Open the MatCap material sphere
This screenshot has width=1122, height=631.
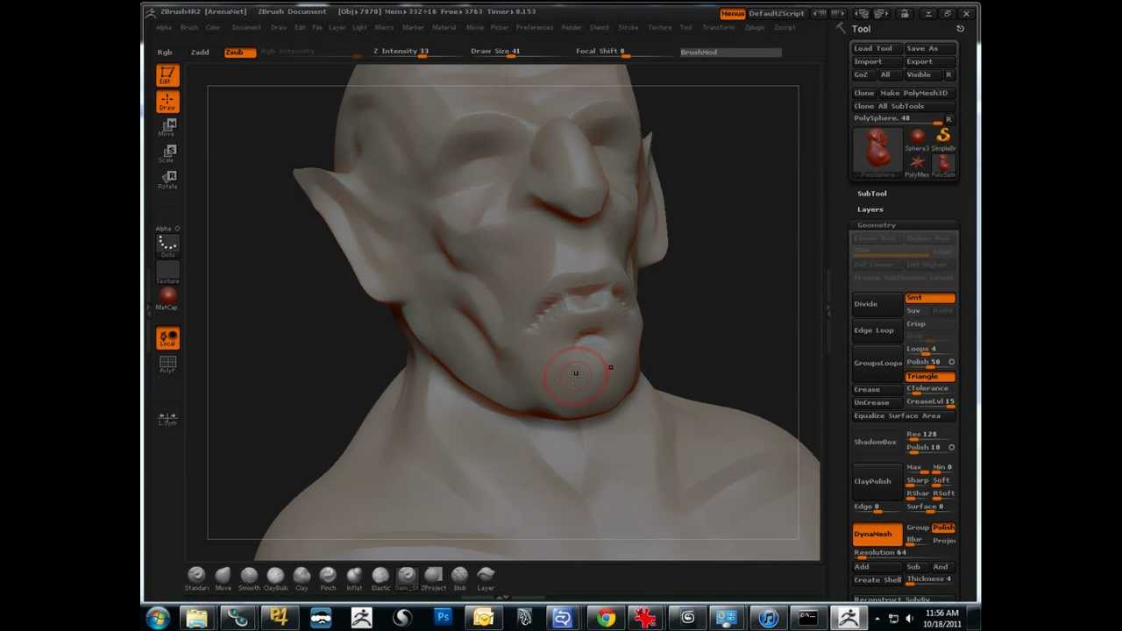click(x=167, y=299)
